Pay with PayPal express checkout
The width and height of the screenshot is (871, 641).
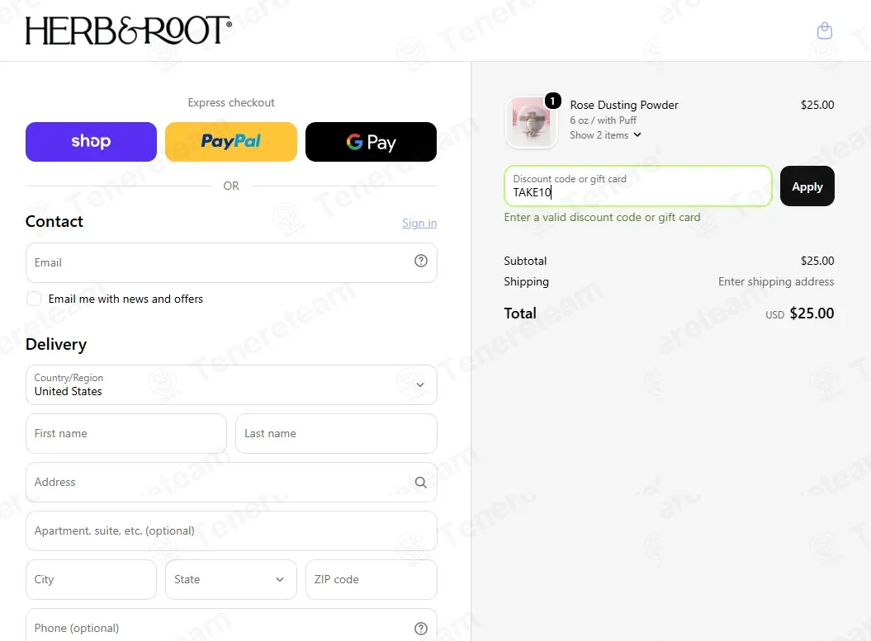[231, 142]
